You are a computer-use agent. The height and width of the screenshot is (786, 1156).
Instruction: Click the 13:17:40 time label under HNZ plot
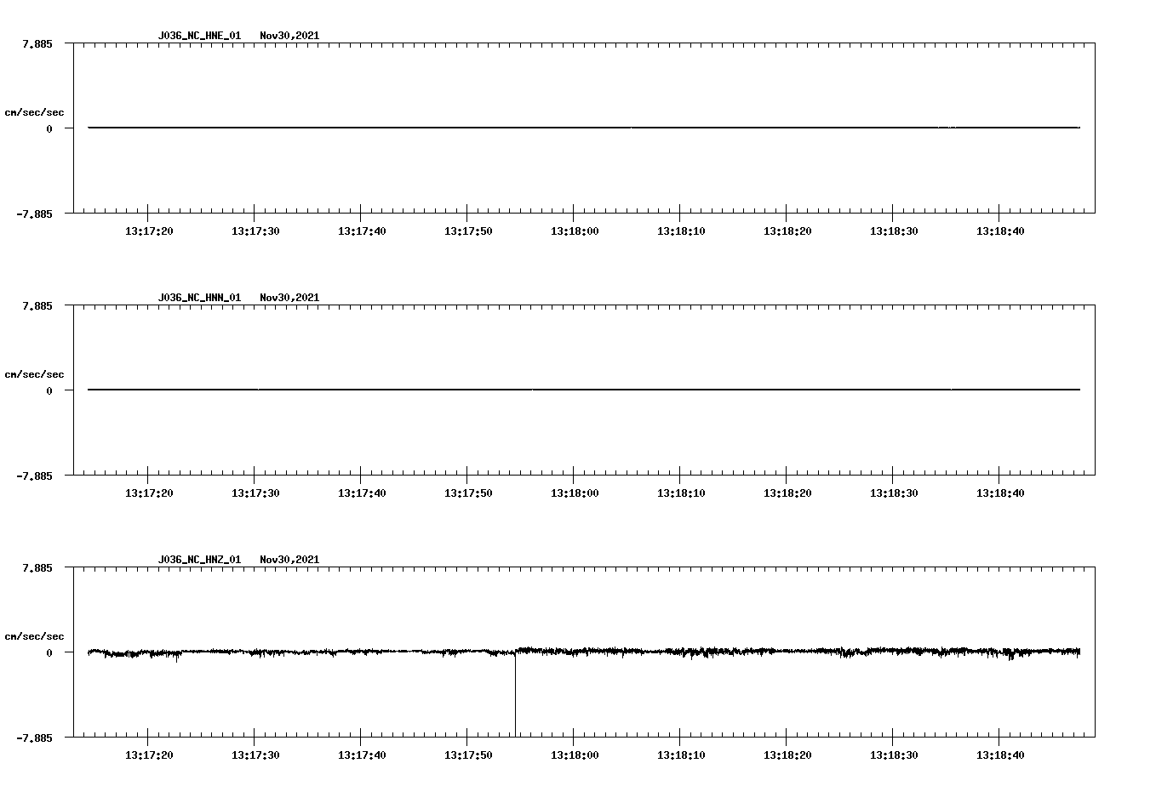click(x=362, y=755)
